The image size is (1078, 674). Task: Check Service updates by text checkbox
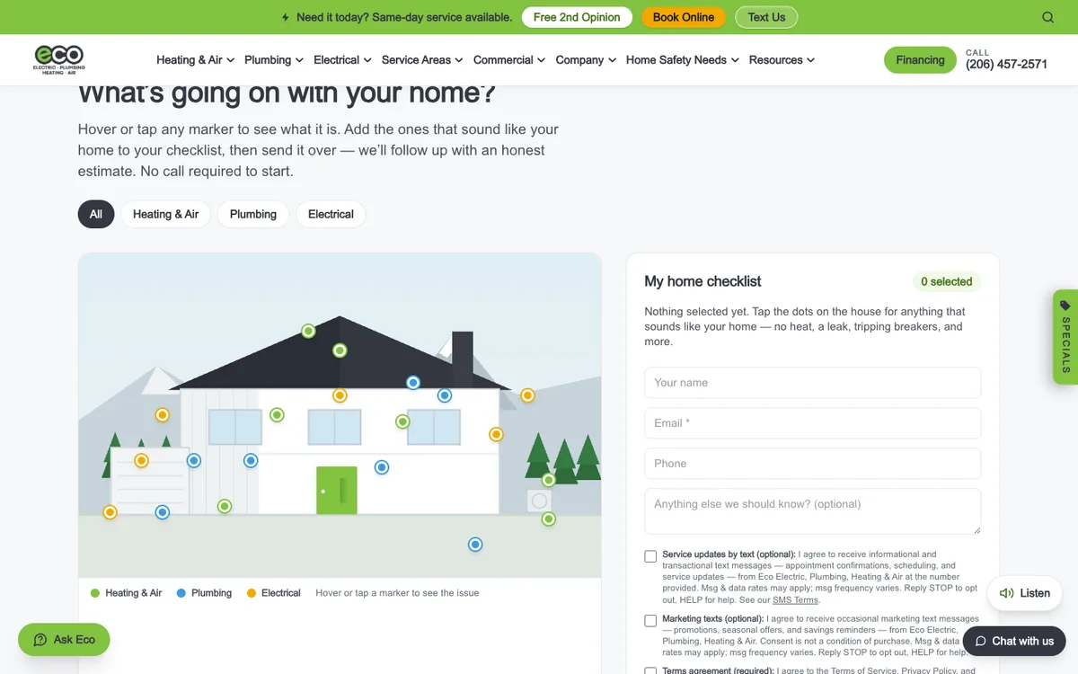click(x=650, y=556)
